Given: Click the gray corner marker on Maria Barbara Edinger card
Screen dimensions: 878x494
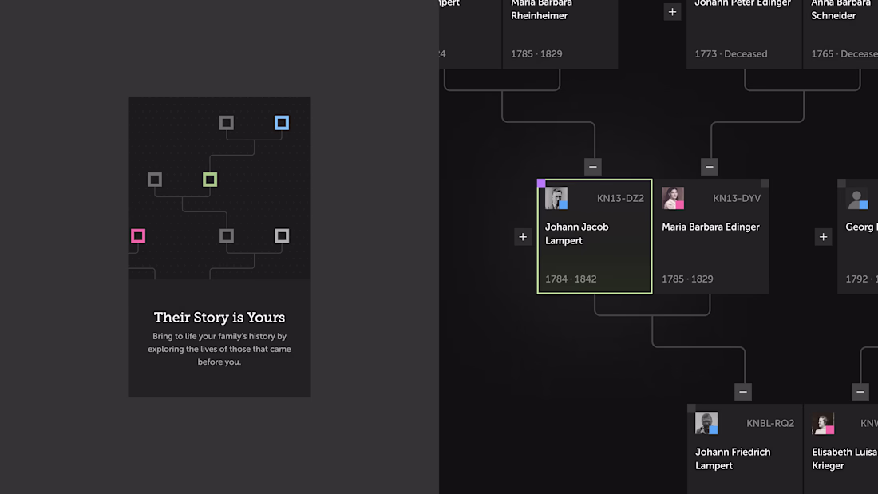Looking at the screenshot, I should click(765, 183).
